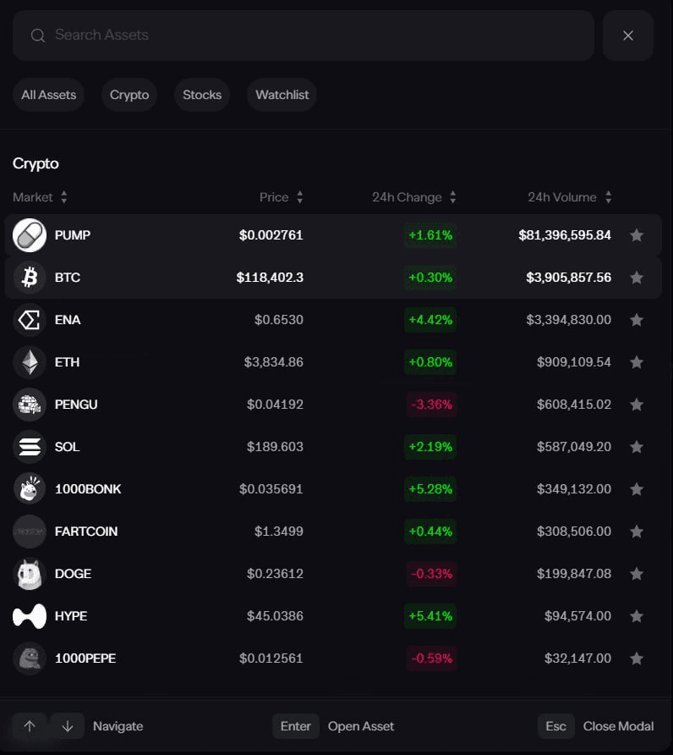Click the DOGE coin icon
The image size is (673, 755).
pos(30,574)
